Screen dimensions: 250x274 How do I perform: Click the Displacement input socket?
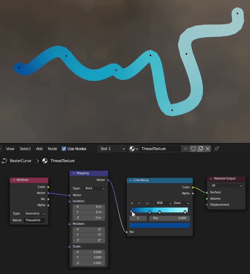click(x=207, y=205)
